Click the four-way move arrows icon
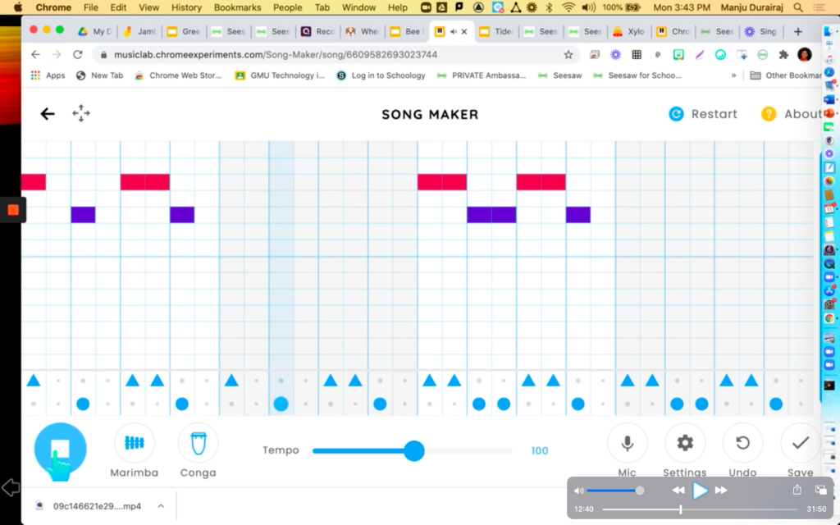840x525 pixels. (81, 114)
